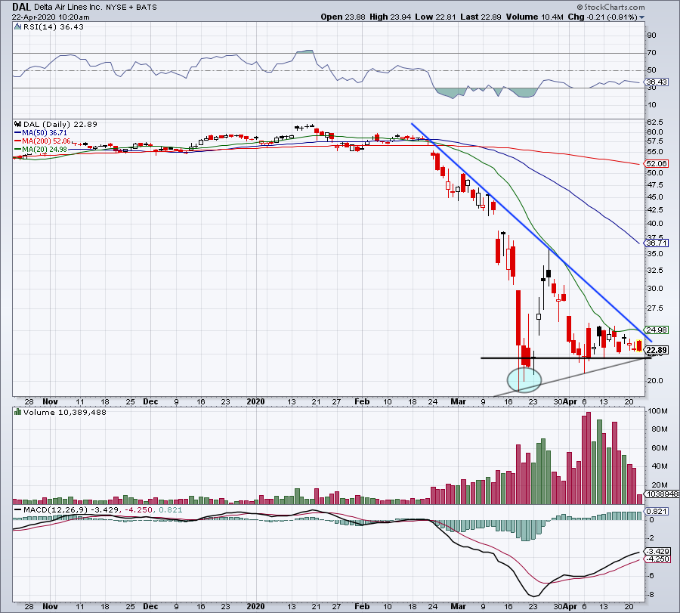The height and width of the screenshot is (613, 680).
Task: Click the 'MA(20) 24.98' legend entry
Action: 41,149
